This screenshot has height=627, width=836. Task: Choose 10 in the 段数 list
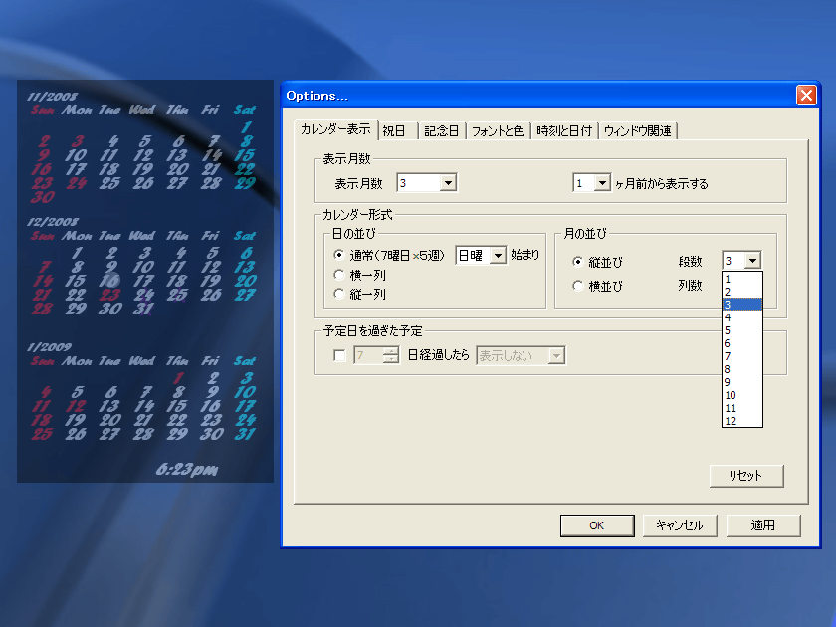coord(742,395)
